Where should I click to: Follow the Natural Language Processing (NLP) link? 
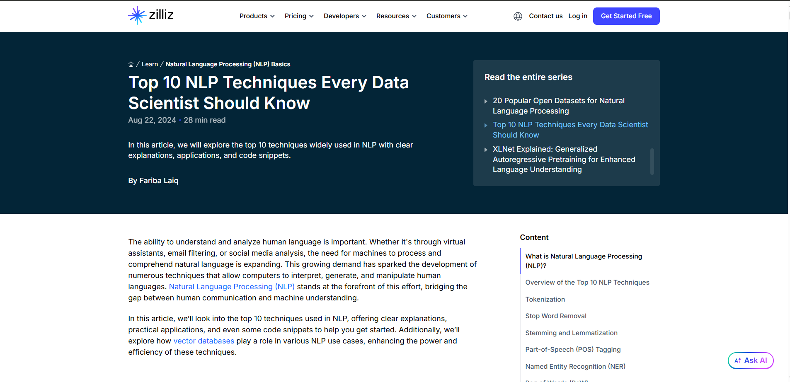pyautogui.click(x=232, y=287)
